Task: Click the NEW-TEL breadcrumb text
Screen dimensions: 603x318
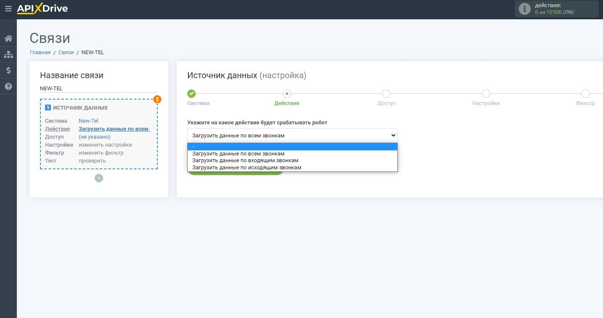Action: [x=93, y=53]
